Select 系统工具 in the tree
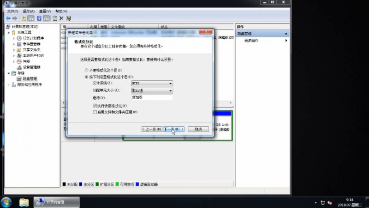 24,32
